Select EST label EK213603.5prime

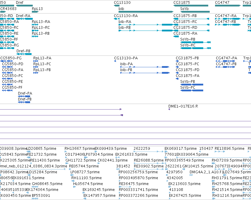click(x=184, y=184)
